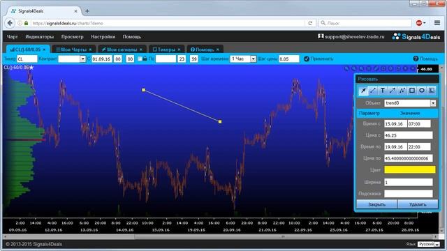Open the Русский language dropdown
447x251 pixels.
pyautogui.click(x=428, y=244)
